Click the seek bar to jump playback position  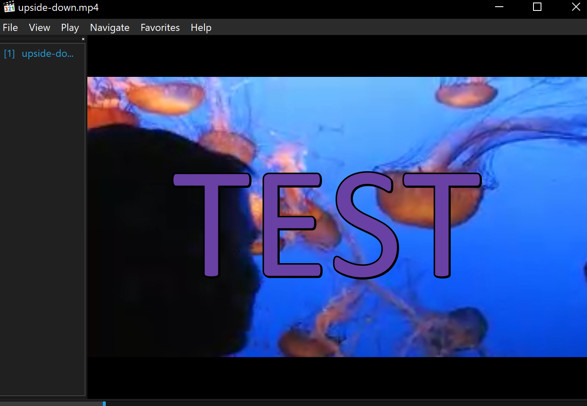click(x=293, y=403)
